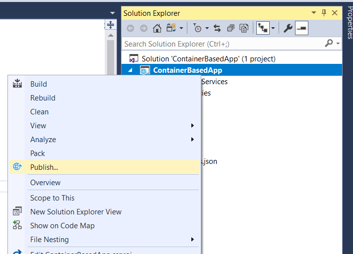Screen dimensions: 353x254
Task: Expand the View submenu arrow
Action: (192, 125)
